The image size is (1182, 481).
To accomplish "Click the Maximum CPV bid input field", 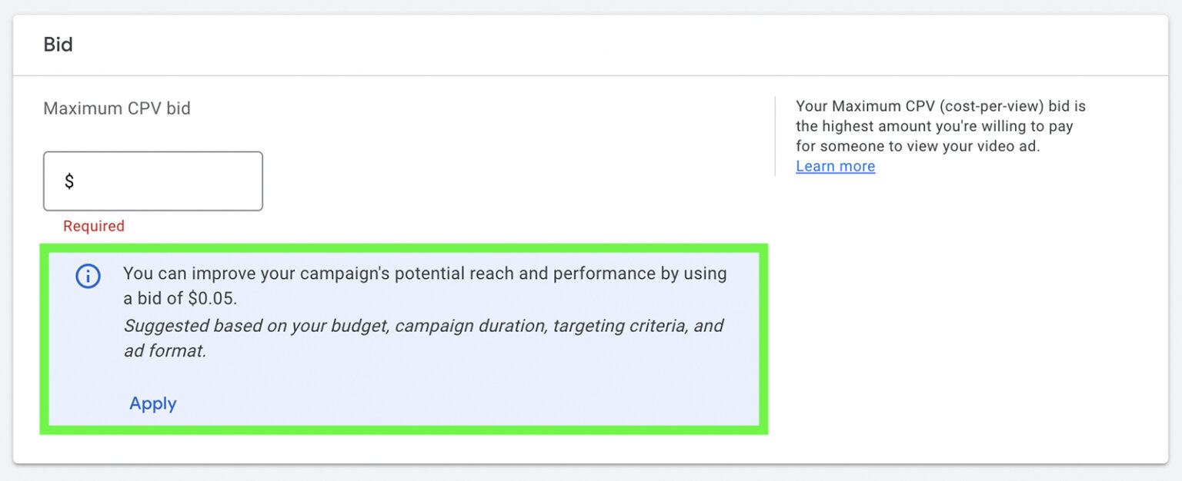I will 153,181.
